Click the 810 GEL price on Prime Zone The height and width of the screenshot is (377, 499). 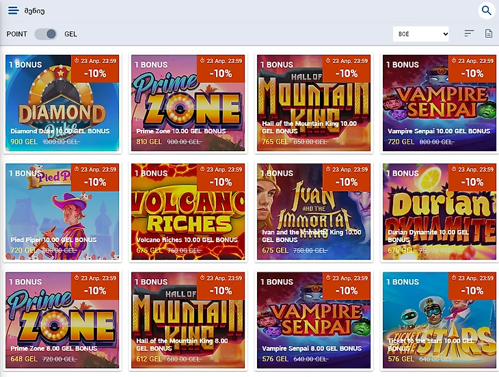[149, 142]
